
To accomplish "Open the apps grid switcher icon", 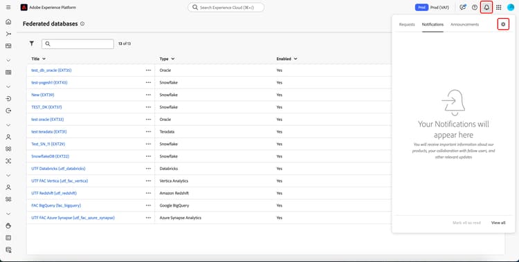I will point(498,8).
